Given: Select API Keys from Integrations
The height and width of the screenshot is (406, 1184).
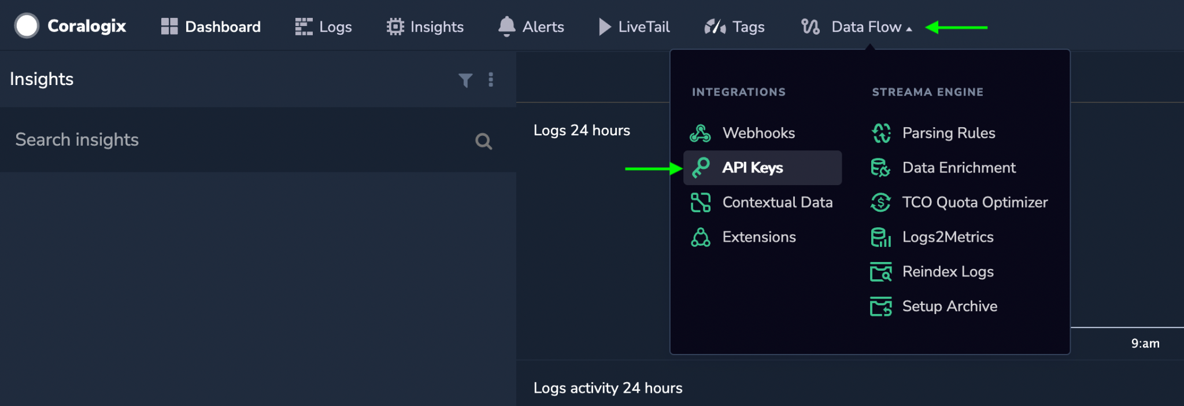Looking at the screenshot, I should click(x=763, y=168).
